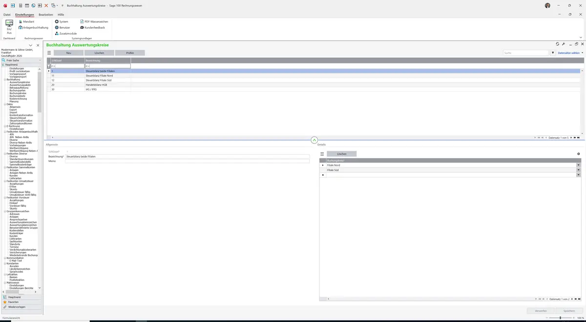
Task: Open the Bearbeiten tab
Action: [46, 15]
